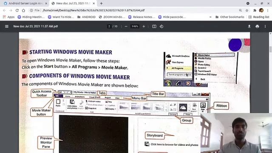Open the Hiding Meetin... bookmark
272x153 pixels.
pos(31,17)
